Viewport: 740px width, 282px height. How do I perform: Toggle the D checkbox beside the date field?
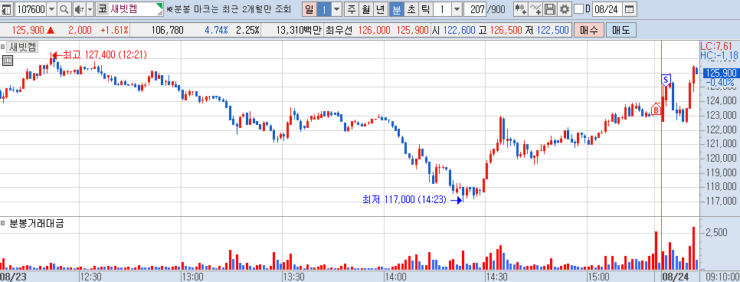click(578, 8)
